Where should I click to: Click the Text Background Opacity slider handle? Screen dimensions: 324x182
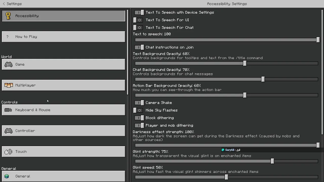click(x=245, y=63)
